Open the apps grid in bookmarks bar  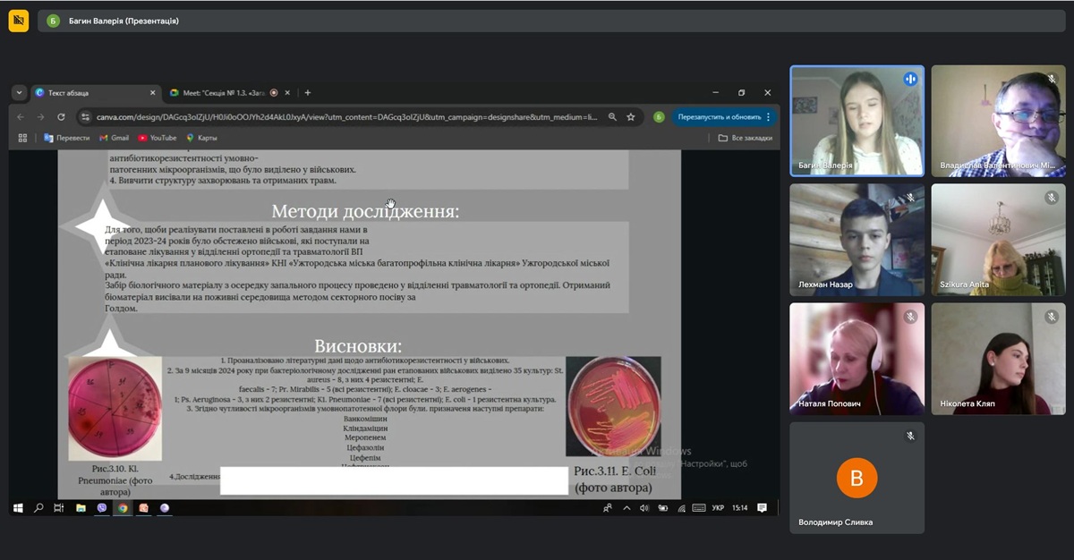[x=23, y=138]
